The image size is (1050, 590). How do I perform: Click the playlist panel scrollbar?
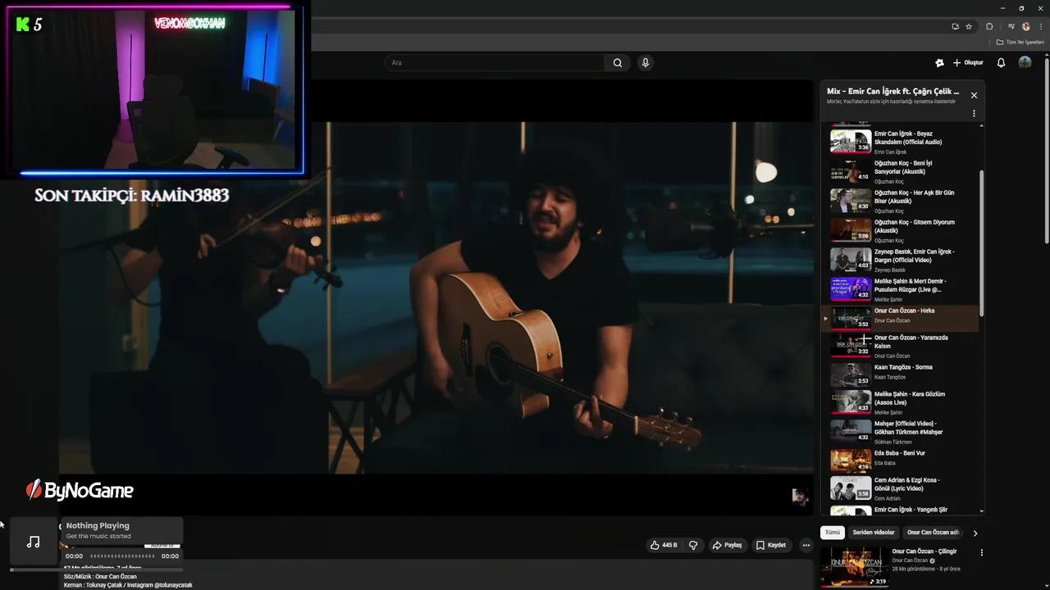tap(982, 243)
